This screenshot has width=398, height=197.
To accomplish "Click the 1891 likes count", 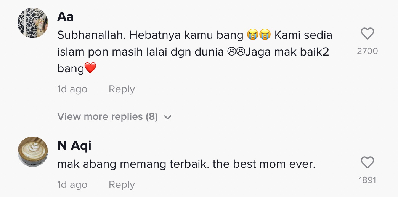I will (367, 180).
